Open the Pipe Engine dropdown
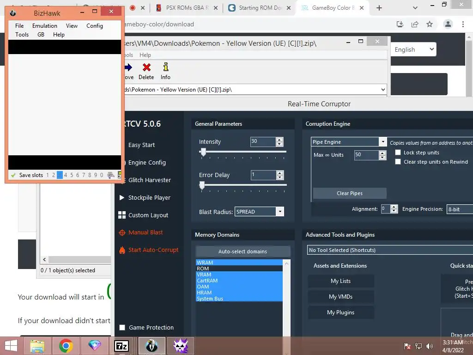 pyautogui.click(x=382, y=142)
